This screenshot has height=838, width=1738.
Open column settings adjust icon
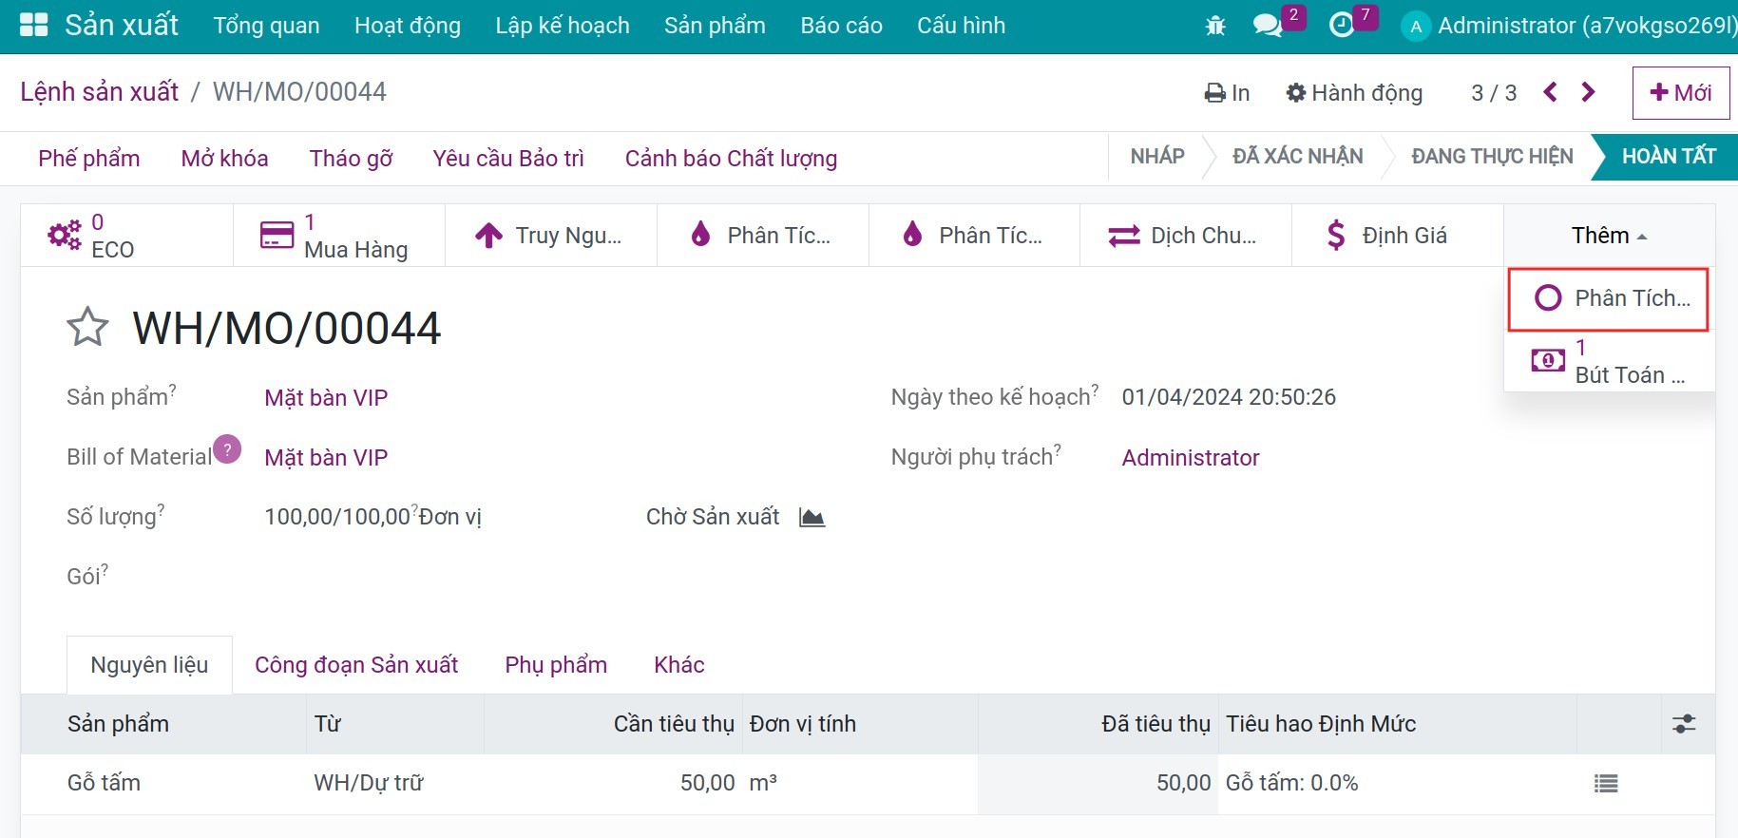[1684, 724]
